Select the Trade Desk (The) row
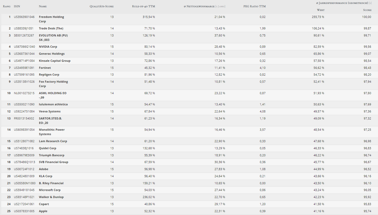 point(189,28)
